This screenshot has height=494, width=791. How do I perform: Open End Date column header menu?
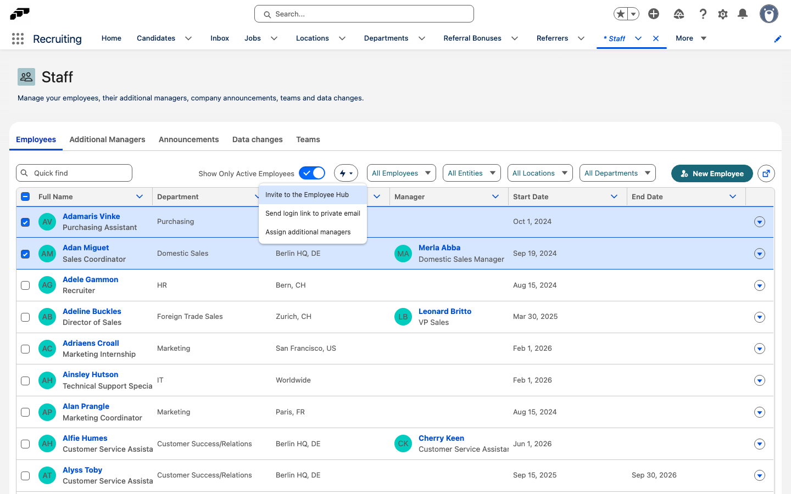click(733, 197)
